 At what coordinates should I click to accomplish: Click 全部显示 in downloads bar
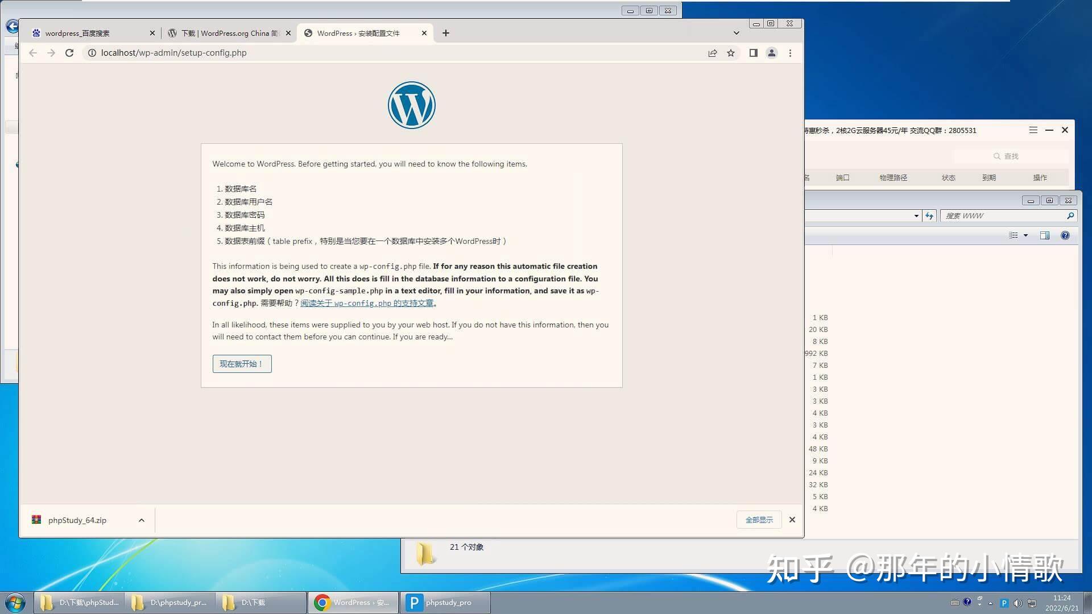pyautogui.click(x=759, y=520)
